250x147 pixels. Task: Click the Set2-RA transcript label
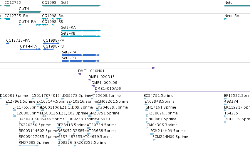(x=68, y=28)
